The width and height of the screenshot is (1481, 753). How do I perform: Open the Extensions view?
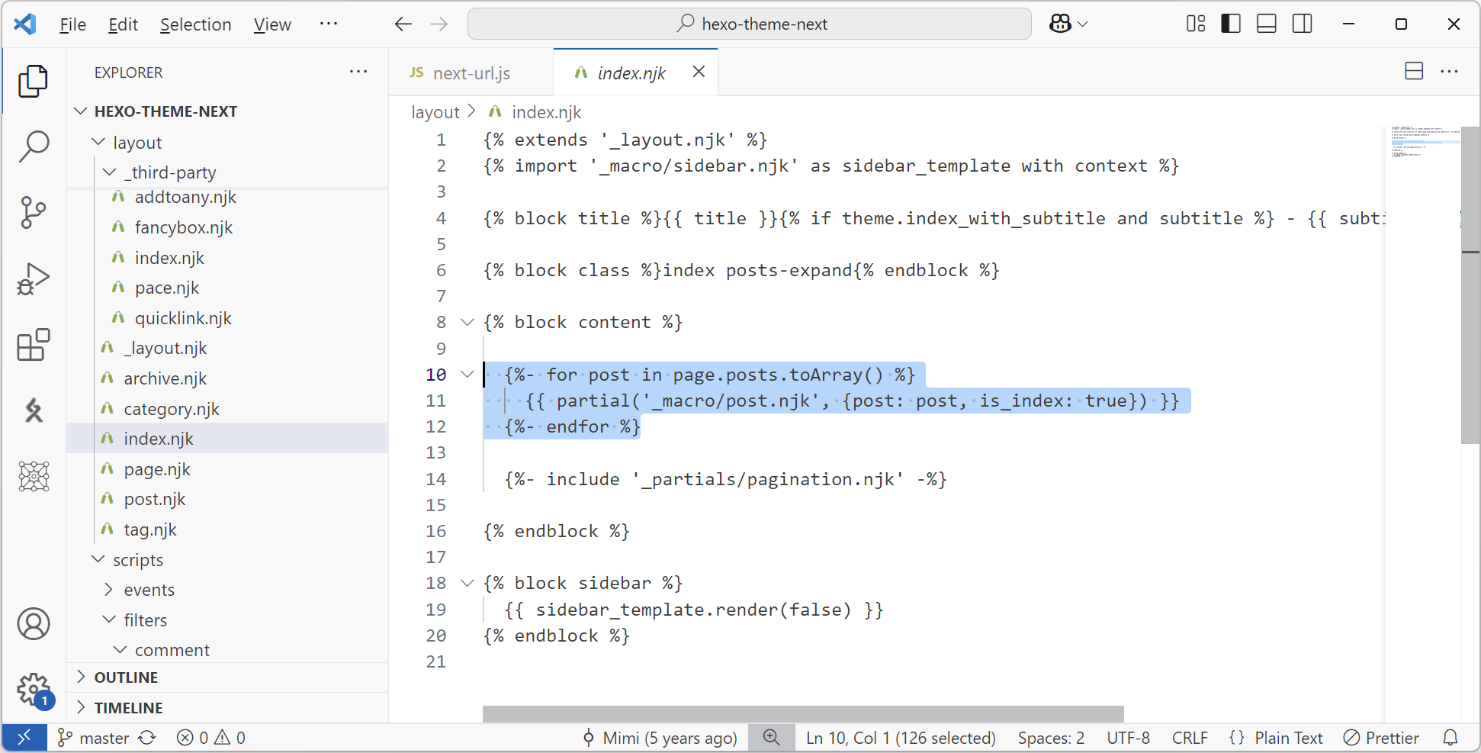pyautogui.click(x=34, y=345)
